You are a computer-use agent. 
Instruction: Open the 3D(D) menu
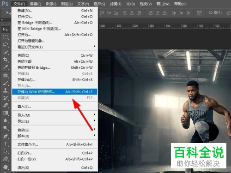(130, 4)
